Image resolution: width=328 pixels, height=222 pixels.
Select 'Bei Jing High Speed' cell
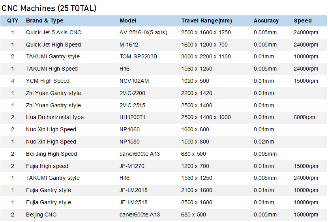coord(51,154)
